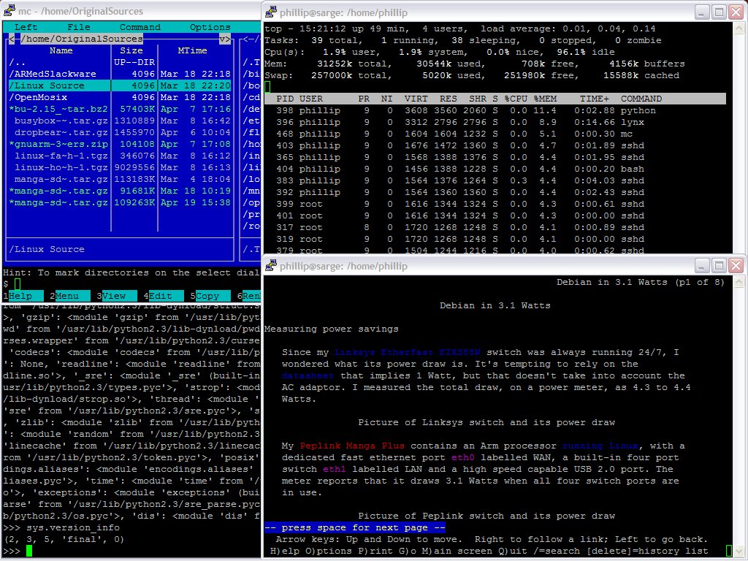
Task: Click the sys.version_info command line
Action: pyautogui.click(x=61, y=527)
